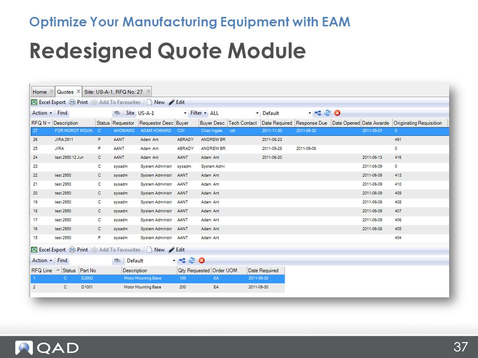This screenshot has width=478, height=358.
Task: Click the '2011-08-23' date required cell
Action: [272, 139]
